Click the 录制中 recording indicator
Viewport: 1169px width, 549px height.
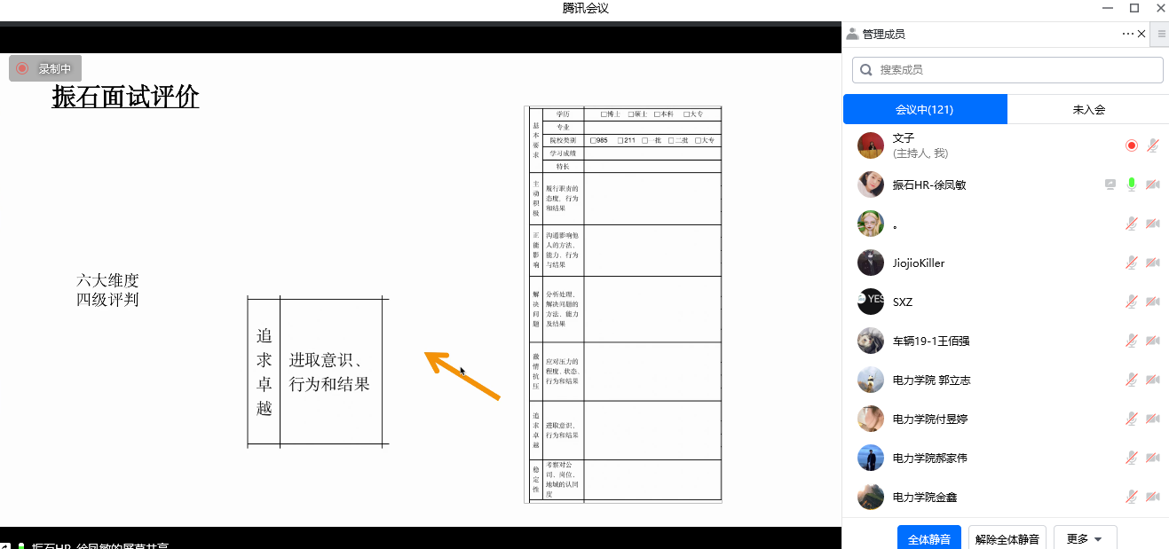pos(45,68)
